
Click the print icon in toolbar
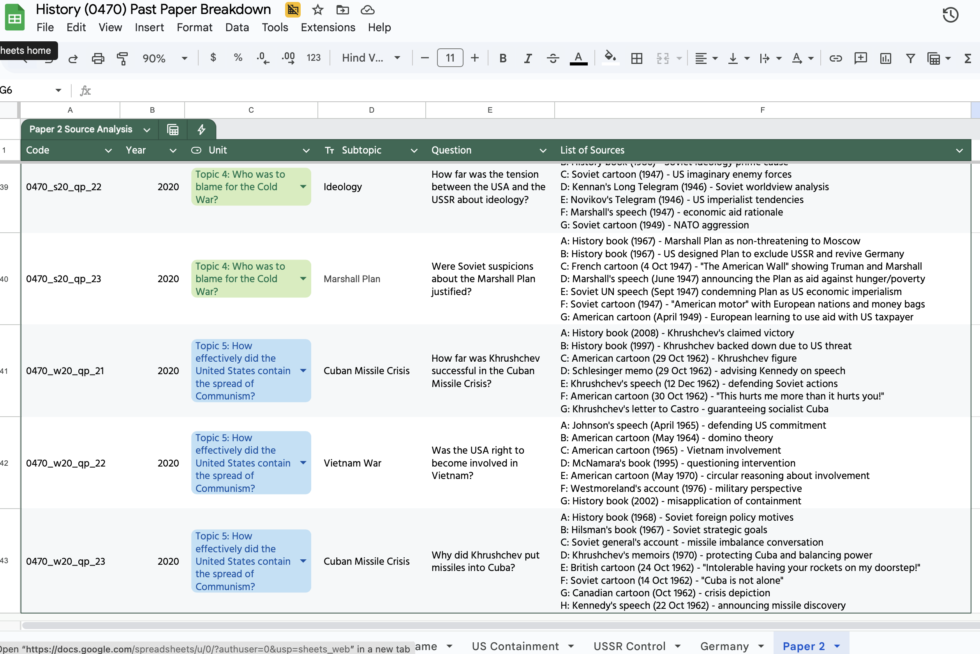click(97, 58)
